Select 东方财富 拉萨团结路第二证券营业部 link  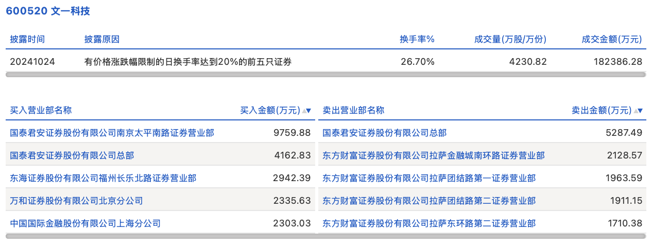click(x=429, y=201)
